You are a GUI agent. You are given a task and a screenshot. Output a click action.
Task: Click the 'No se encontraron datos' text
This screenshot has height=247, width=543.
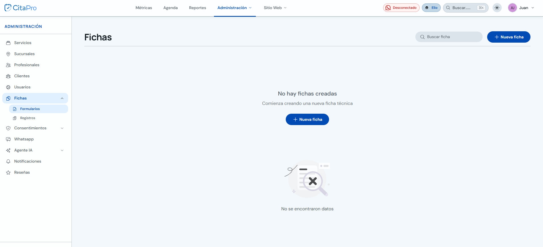coord(307,209)
